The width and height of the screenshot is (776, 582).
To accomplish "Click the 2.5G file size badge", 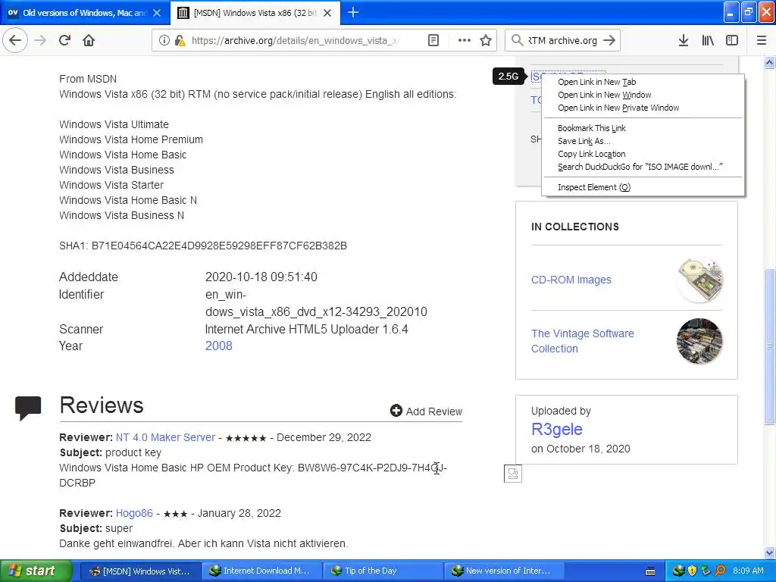I will [508, 77].
